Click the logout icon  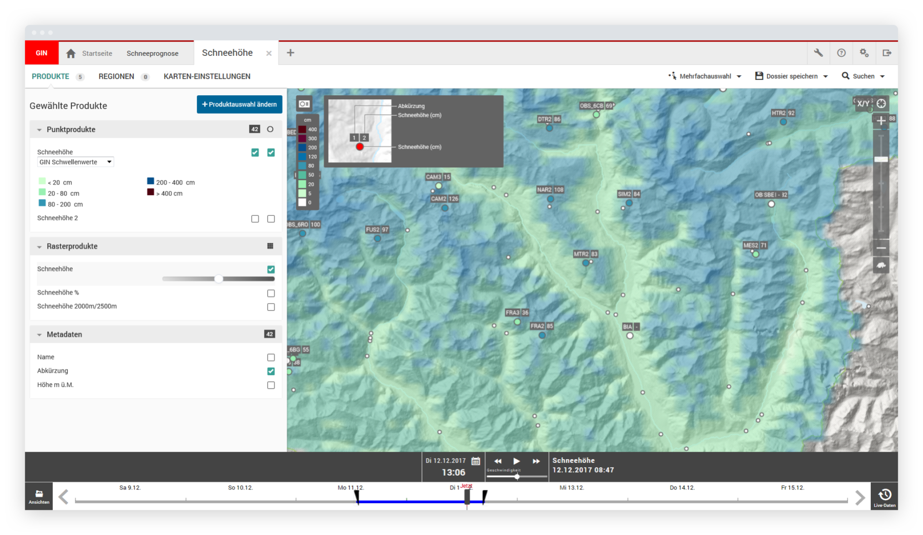(x=887, y=53)
